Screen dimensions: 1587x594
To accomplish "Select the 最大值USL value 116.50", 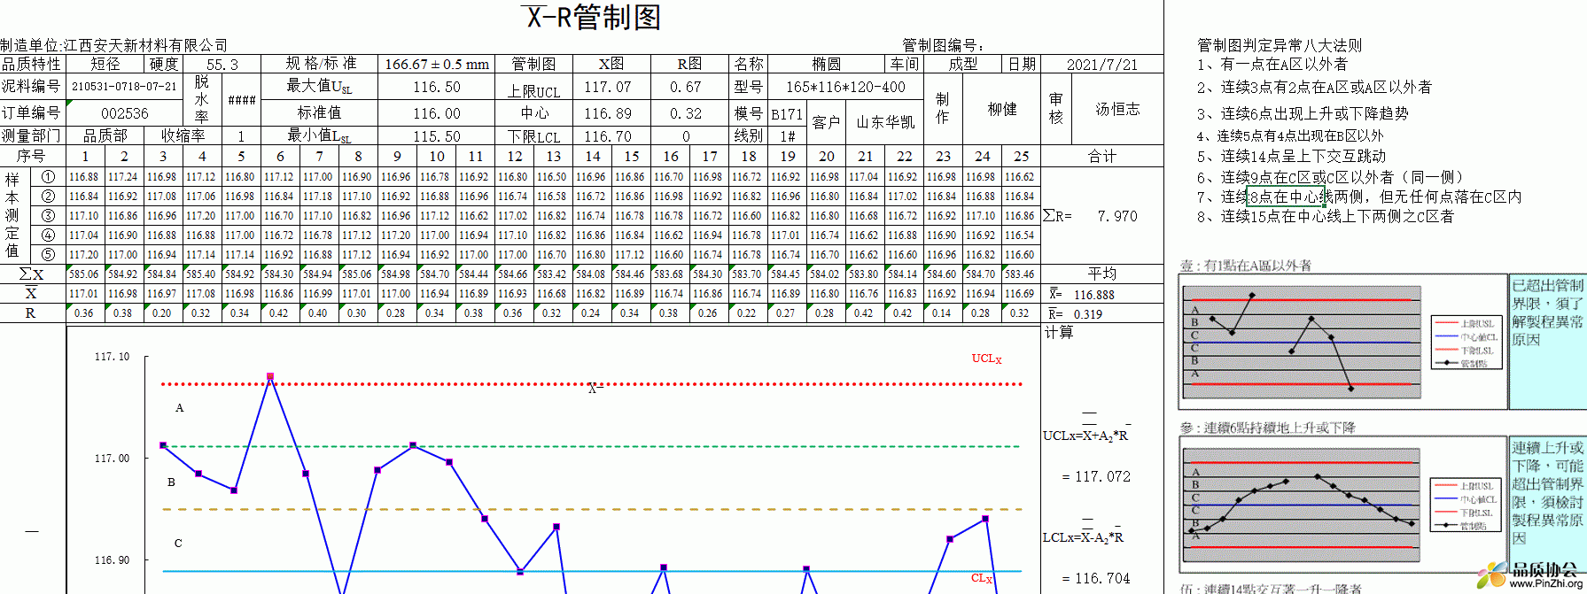I will point(437,87).
